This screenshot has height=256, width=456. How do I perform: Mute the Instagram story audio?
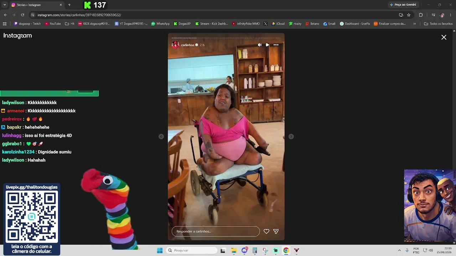click(x=259, y=45)
